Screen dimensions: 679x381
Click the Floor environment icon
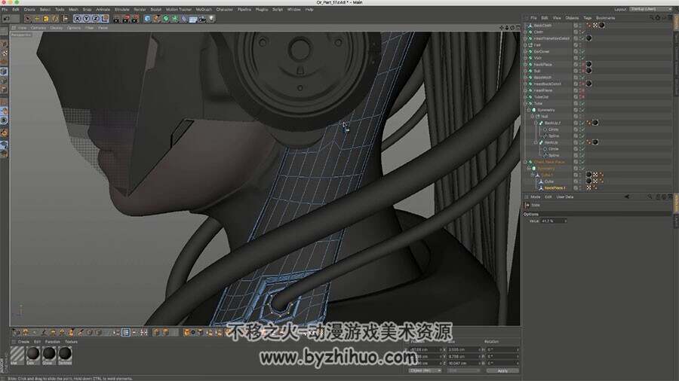193,19
